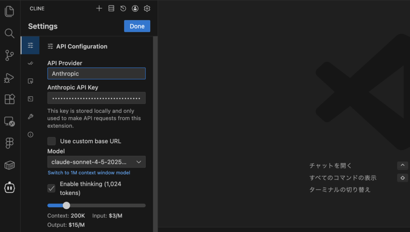Open the Figma extension in activity bar
The image size is (410, 232).
10,143
